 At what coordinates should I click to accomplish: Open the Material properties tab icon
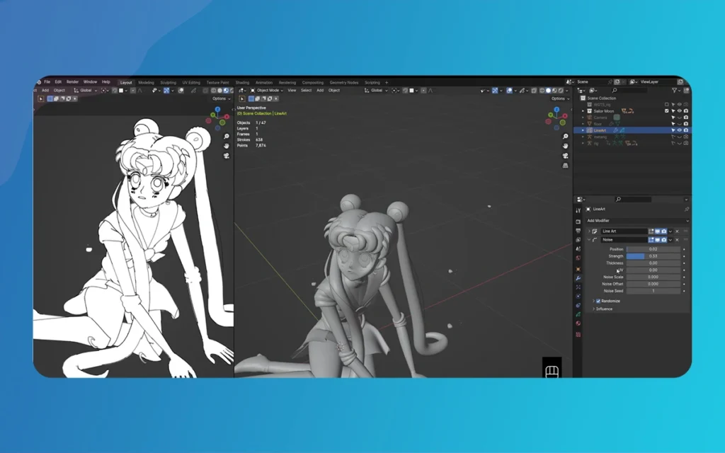pyautogui.click(x=578, y=323)
